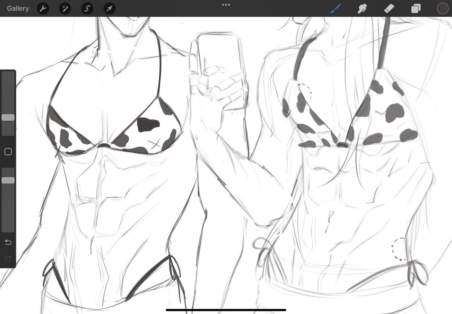Tap the bottom home indicator bar
452x314 pixels.
tap(226, 310)
